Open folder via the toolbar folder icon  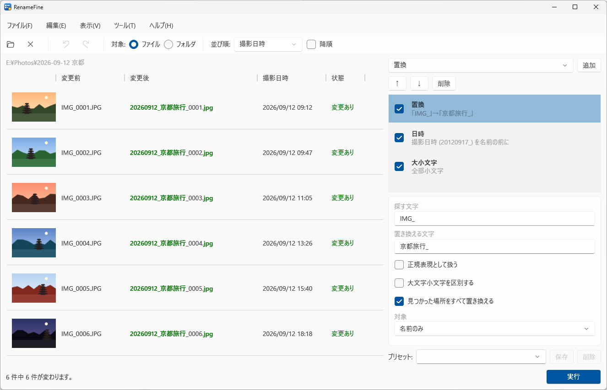(x=11, y=44)
